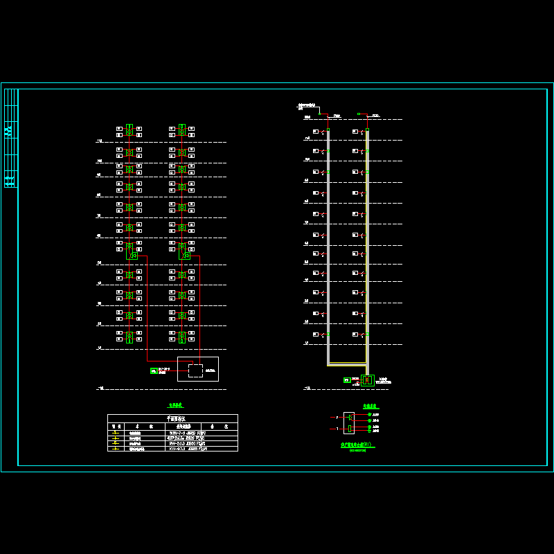Click the topmost green box in left riser column

129,129
